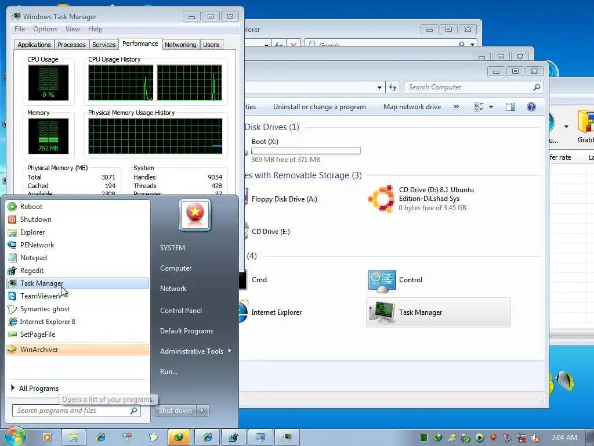This screenshot has height=446, width=594.
Task: Click refresh button beside the address bar
Action: 393,87
